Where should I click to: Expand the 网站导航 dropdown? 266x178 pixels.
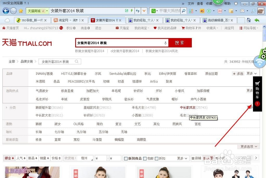click(249, 28)
